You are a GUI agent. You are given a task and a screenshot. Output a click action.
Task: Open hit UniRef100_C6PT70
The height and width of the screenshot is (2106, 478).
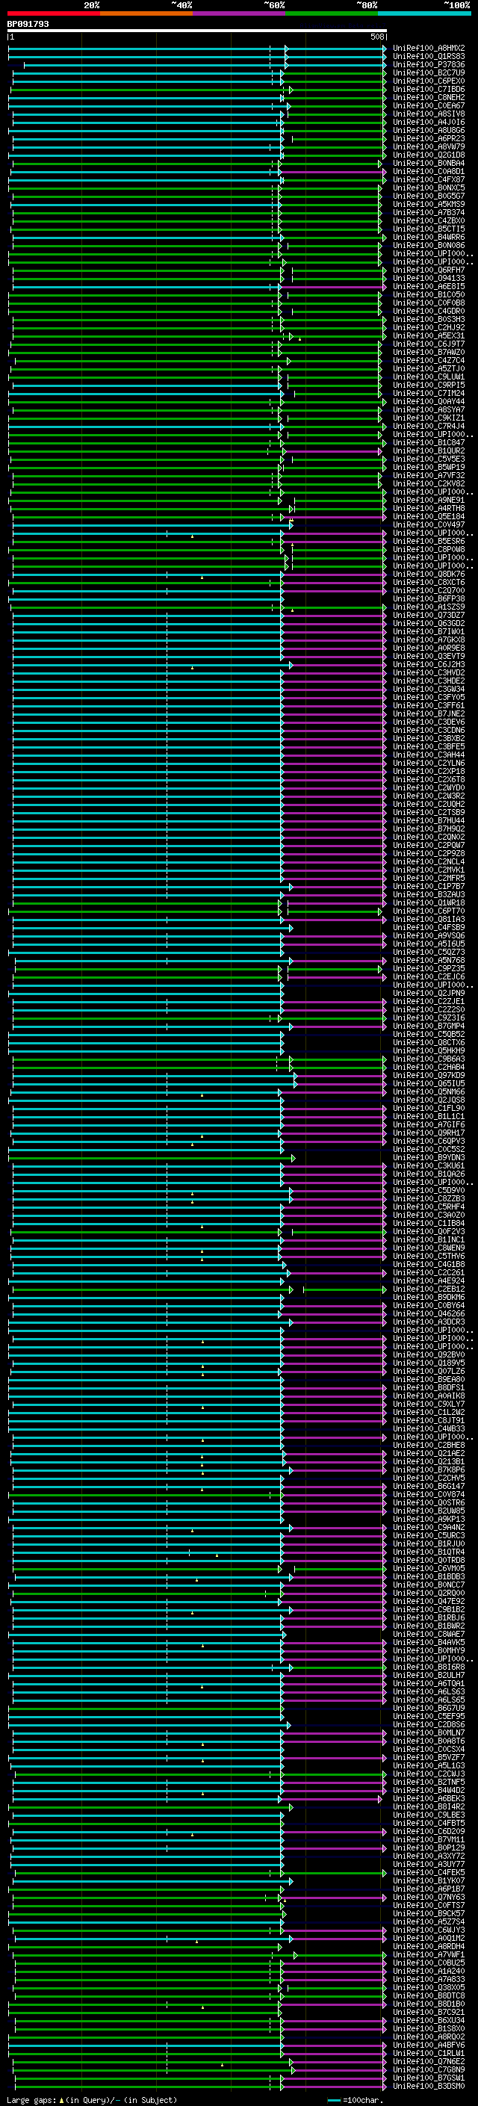tap(429, 911)
